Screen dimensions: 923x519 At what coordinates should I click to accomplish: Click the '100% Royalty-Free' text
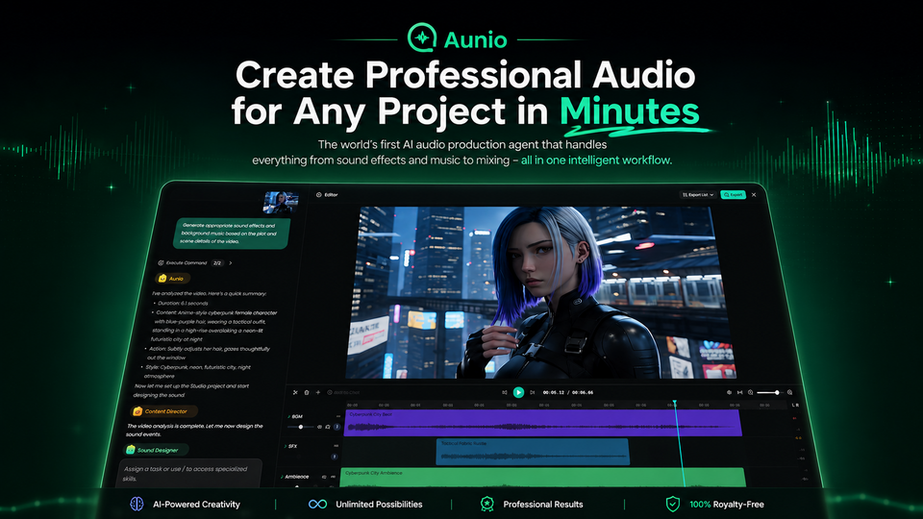click(x=727, y=505)
